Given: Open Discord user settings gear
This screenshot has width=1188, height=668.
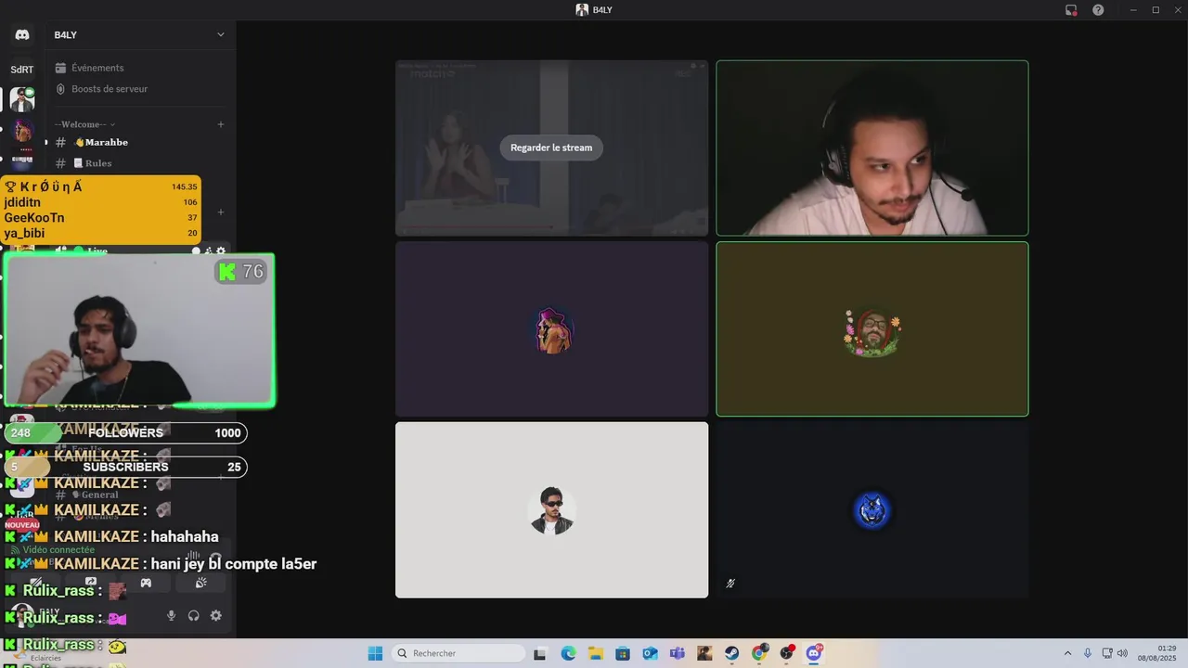Looking at the screenshot, I should (215, 616).
